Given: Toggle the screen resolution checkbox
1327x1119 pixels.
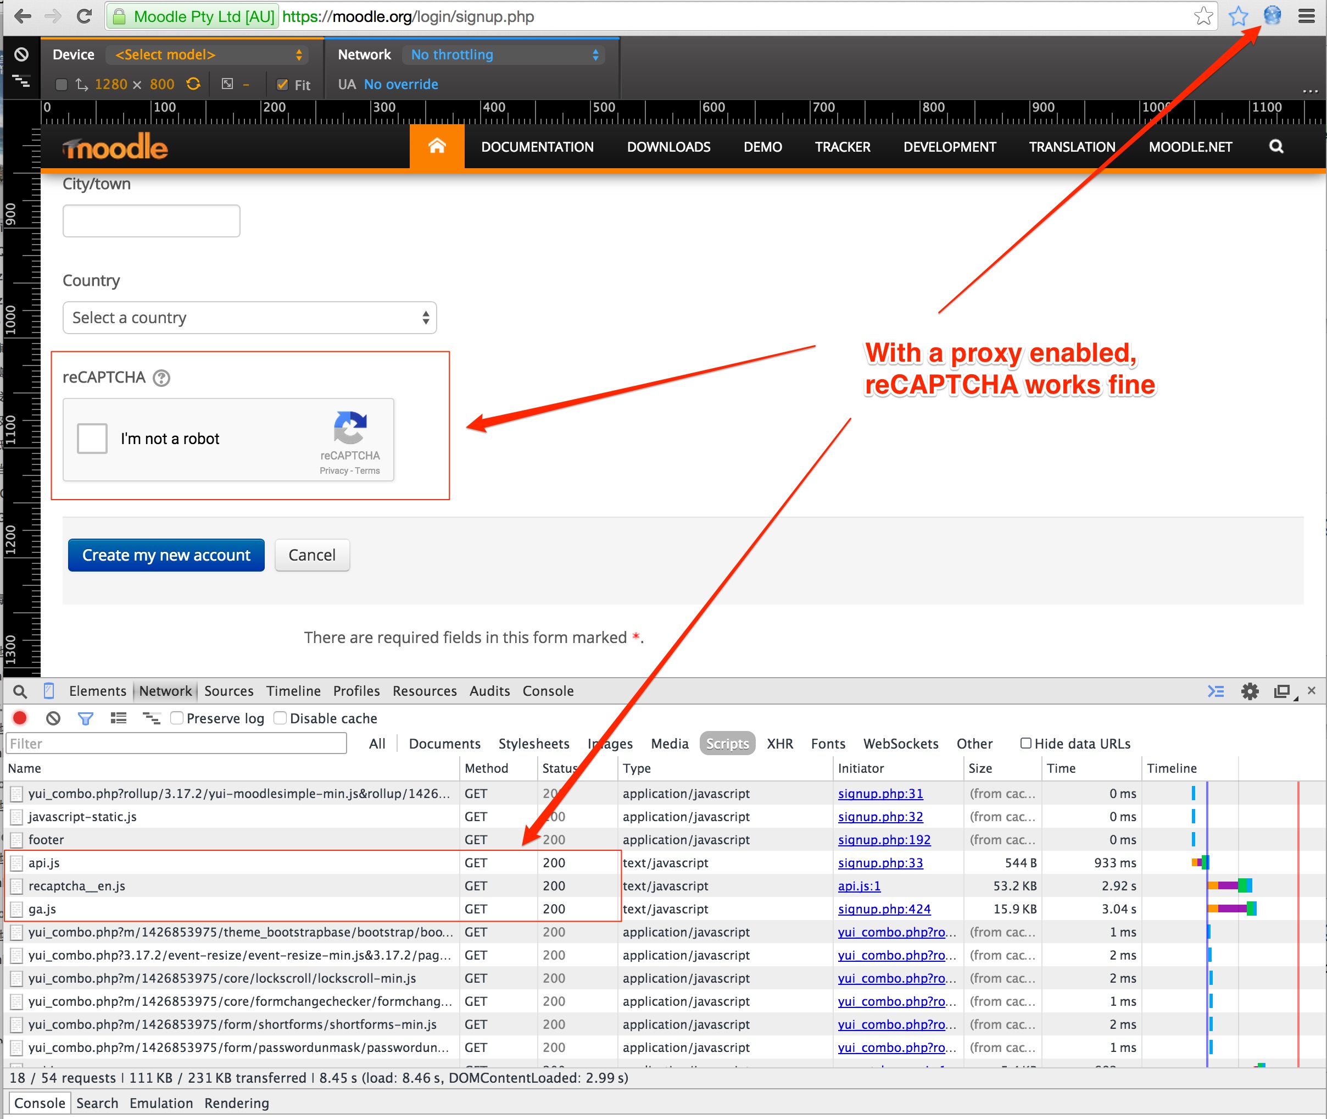Looking at the screenshot, I should tap(62, 85).
